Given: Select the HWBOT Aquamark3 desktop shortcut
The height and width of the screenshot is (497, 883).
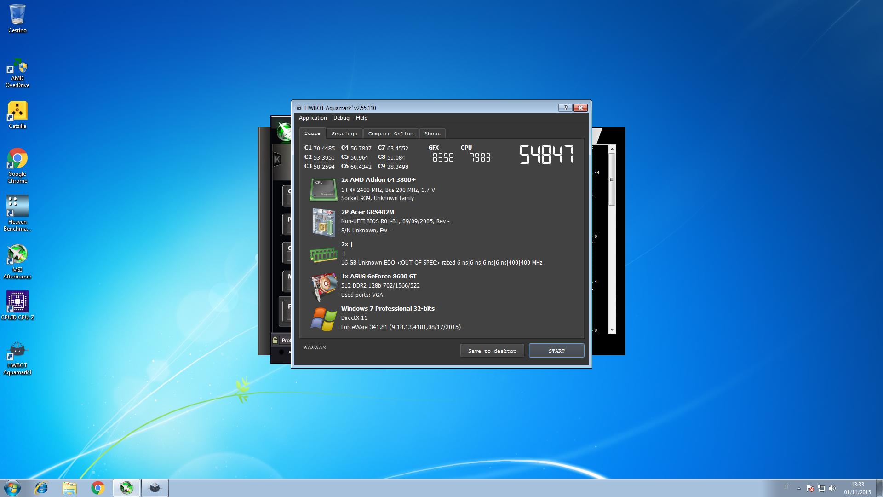Looking at the screenshot, I should click(x=17, y=358).
